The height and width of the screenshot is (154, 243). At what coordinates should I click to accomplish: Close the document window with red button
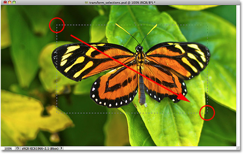(5, 2)
